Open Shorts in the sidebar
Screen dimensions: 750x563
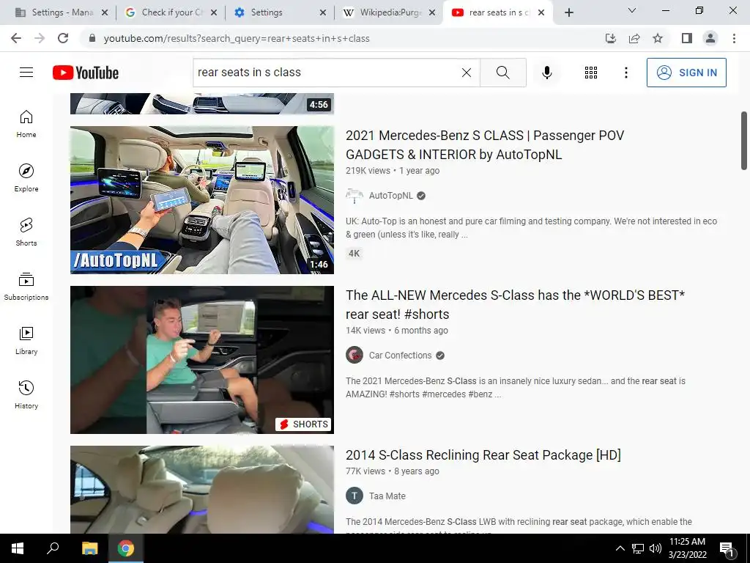(x=26, y=232)
